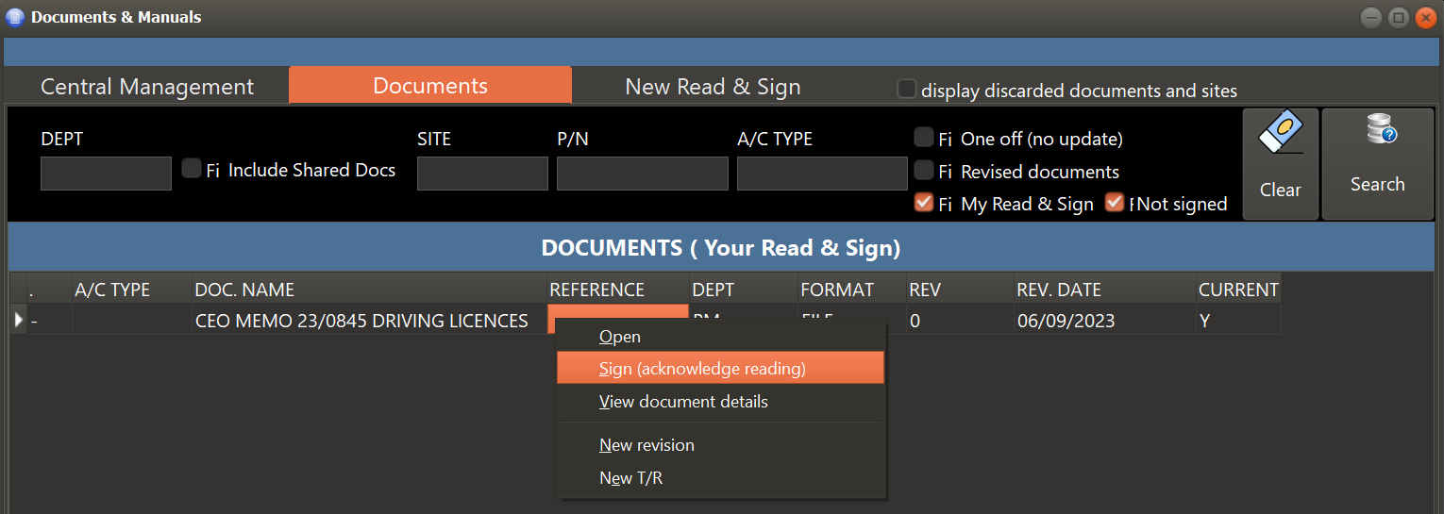The image size is (1444, 514).
Task: Click the 0 value in REV column
Action: coord(960,321)
